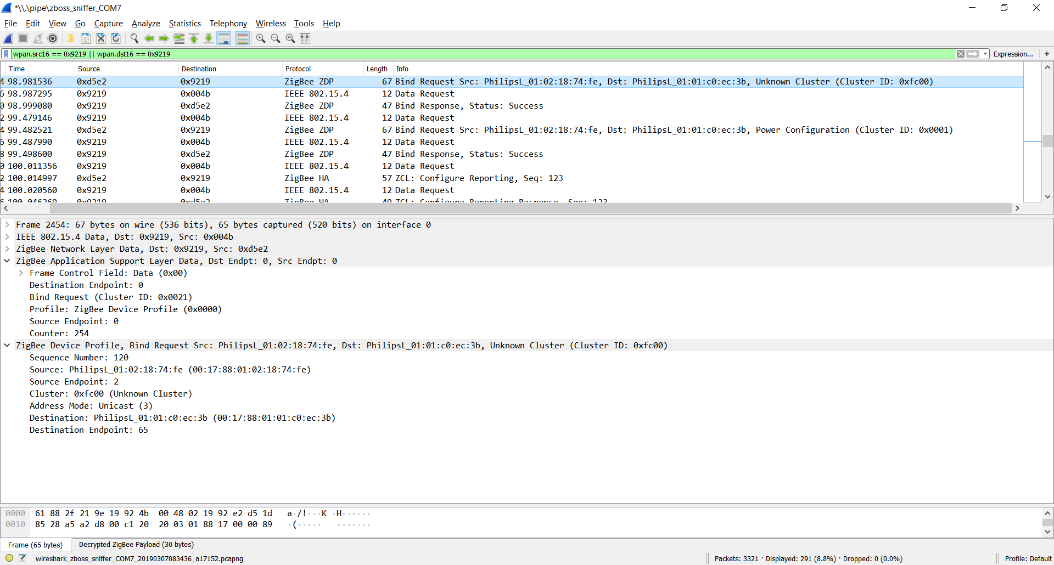The image size is (1054, 565).
Task: Open the Statistics menu
Action: coord(185,24)
